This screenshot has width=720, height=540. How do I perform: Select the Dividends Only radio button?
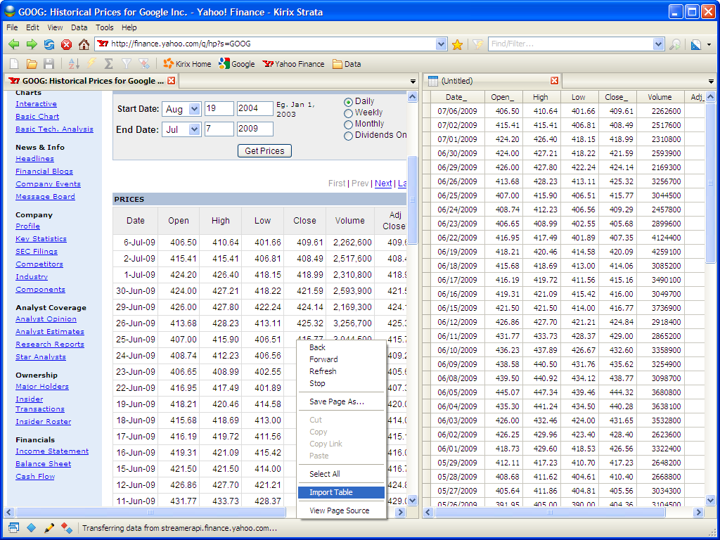348,136
